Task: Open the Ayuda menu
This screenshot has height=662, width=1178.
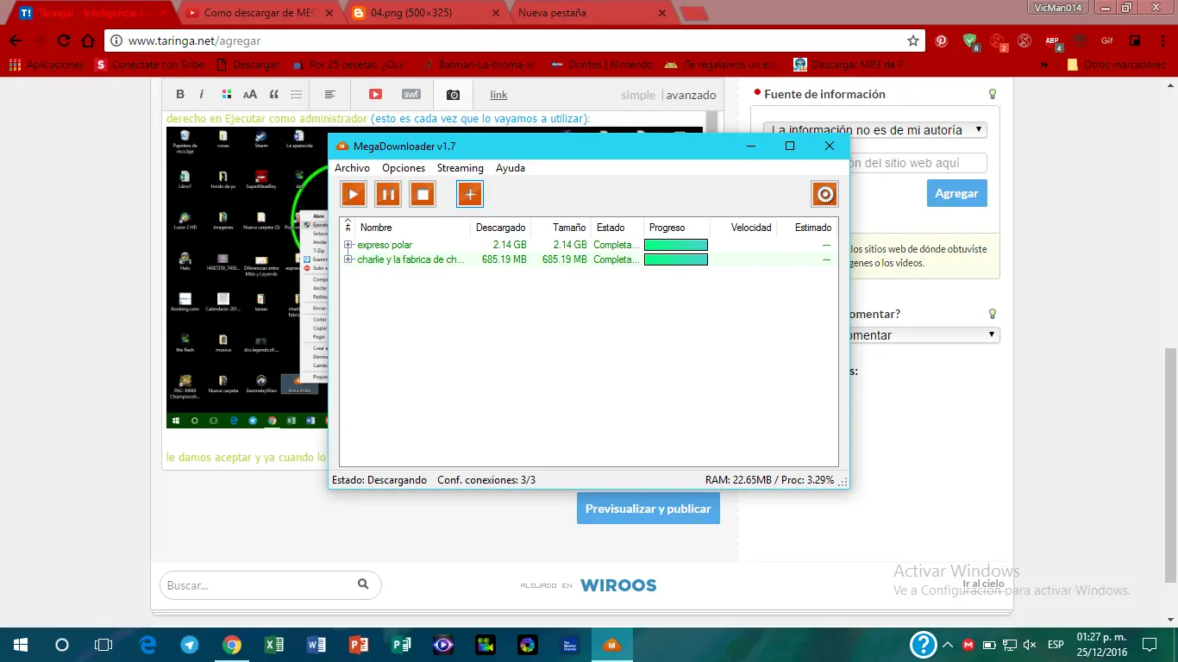Action: coord(511,168)
